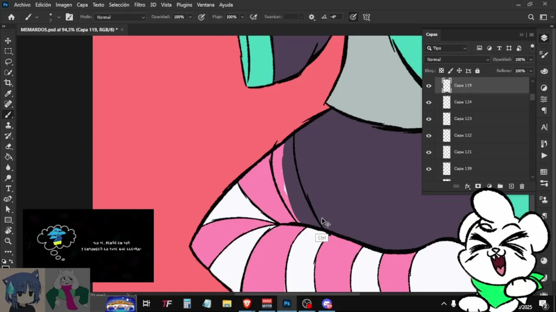Collapse the Capas panel with double arrows
The image size is (556, 312).
522,35
